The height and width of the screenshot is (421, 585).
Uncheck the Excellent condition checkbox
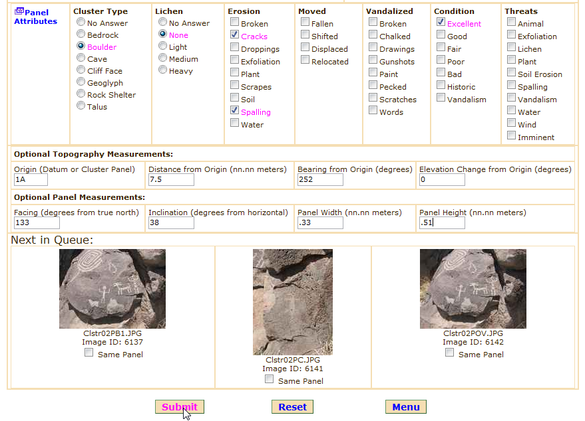point(441,22)
